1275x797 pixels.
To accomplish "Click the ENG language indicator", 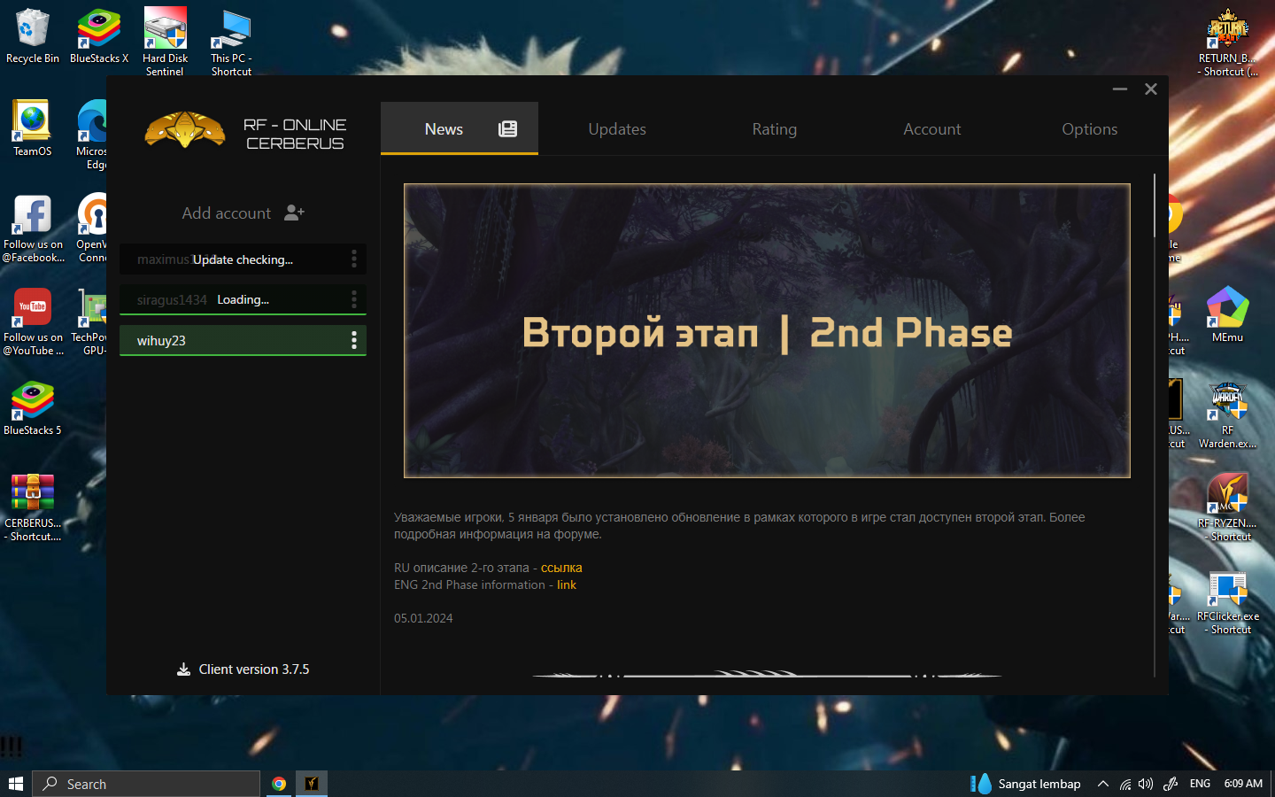I will pos(1200,784).
